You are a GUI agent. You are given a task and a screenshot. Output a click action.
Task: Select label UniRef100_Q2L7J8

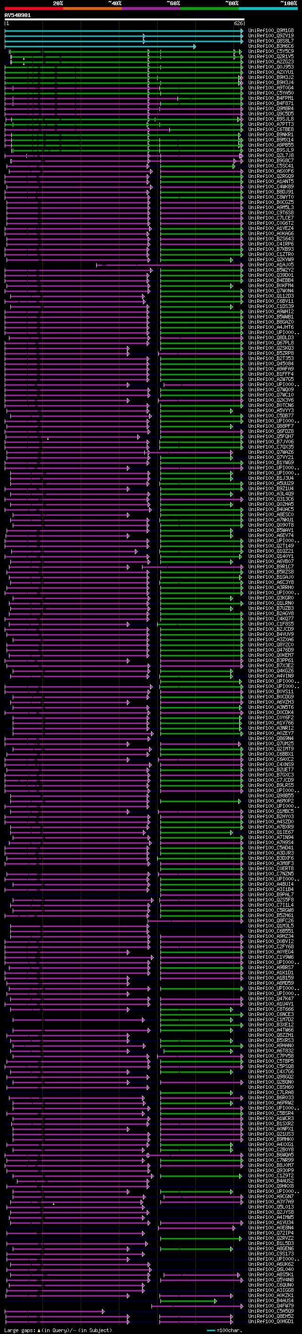pos(271,155)
